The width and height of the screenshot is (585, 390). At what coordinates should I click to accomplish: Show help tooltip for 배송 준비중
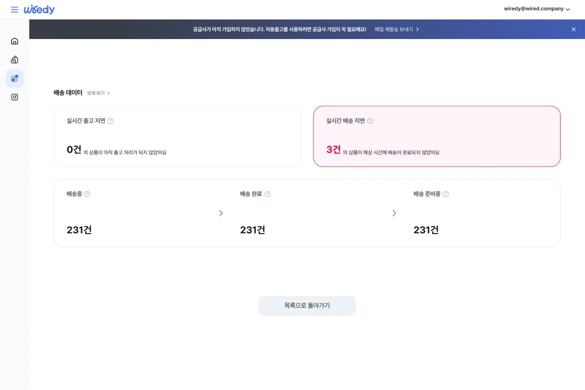[x=446, y=194]
